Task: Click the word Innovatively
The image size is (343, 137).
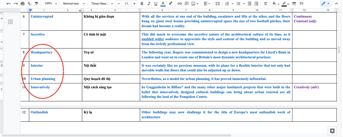Action: coord(40,87)
